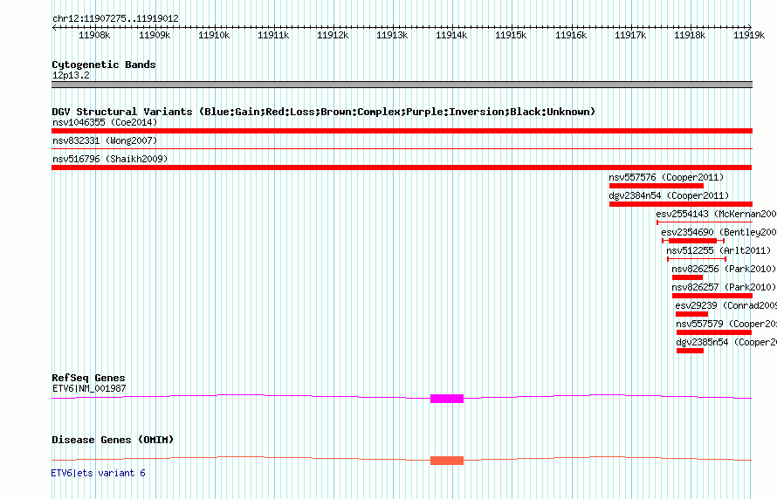Image resolution: width=777 pixels, height=499 pixels.
Task: Click the 11909k ruler position
Action: pyautogui.click(x=155, y=35)
